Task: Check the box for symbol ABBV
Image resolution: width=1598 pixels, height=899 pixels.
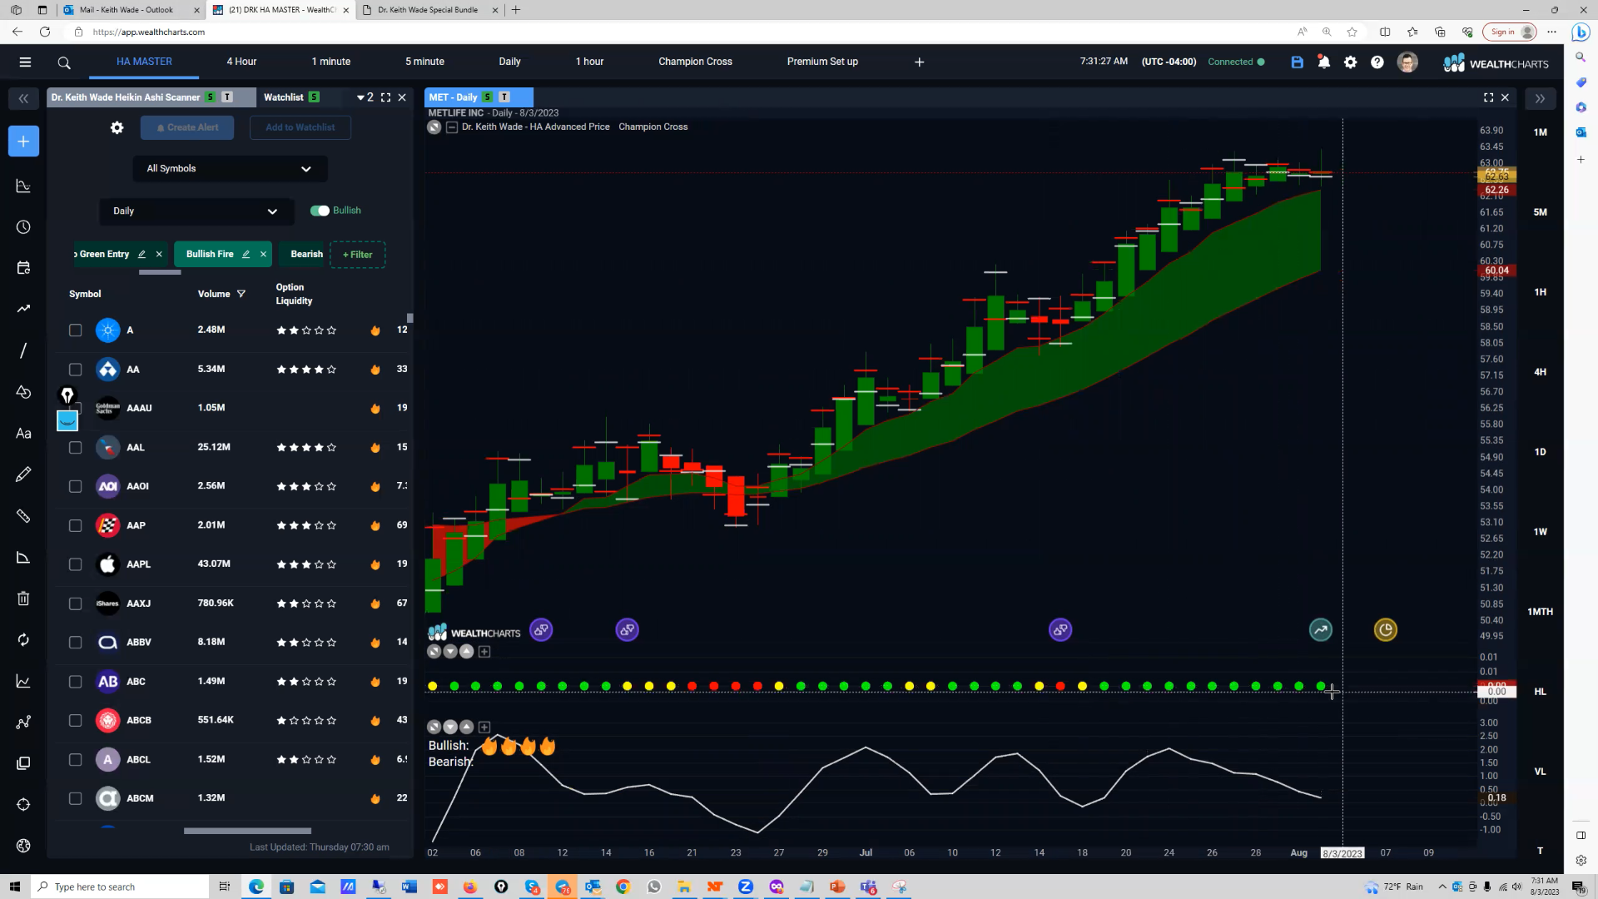Action: [x=75, y=643]
